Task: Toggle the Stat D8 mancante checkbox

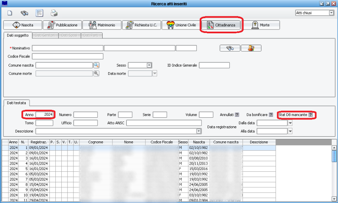Action: (x=311, y=115)
